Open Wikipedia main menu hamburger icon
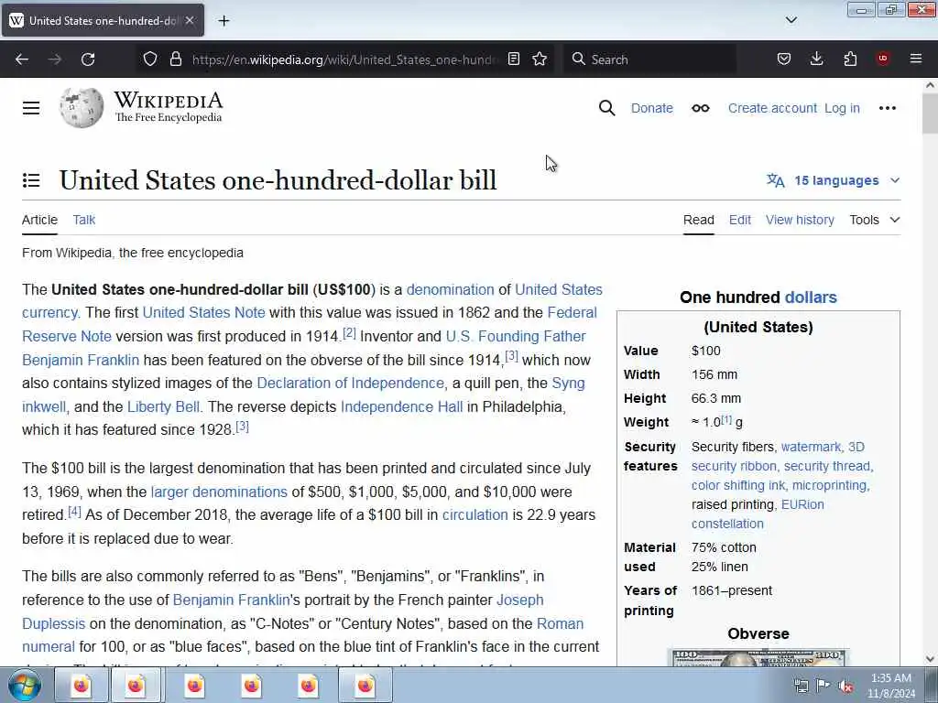The width and height of the screenshot is (938, 703). (x=31, y=108)
